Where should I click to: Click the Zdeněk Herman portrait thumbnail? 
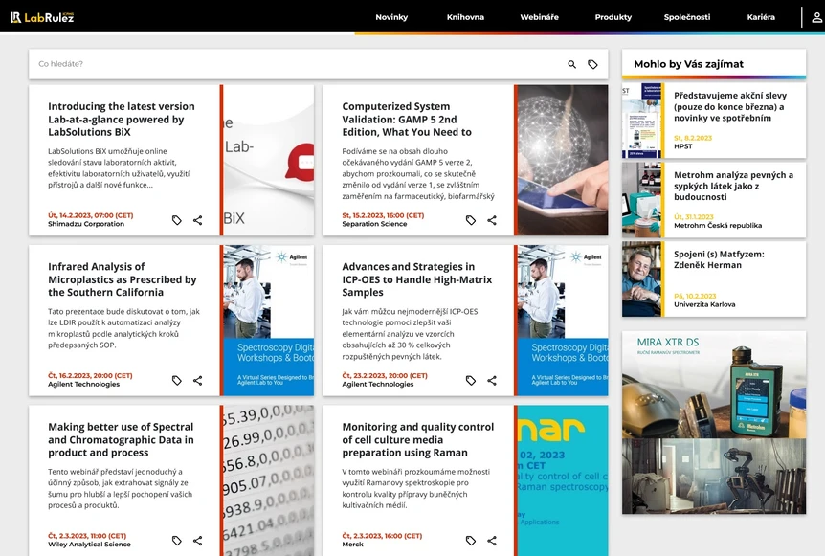point(642,278)
